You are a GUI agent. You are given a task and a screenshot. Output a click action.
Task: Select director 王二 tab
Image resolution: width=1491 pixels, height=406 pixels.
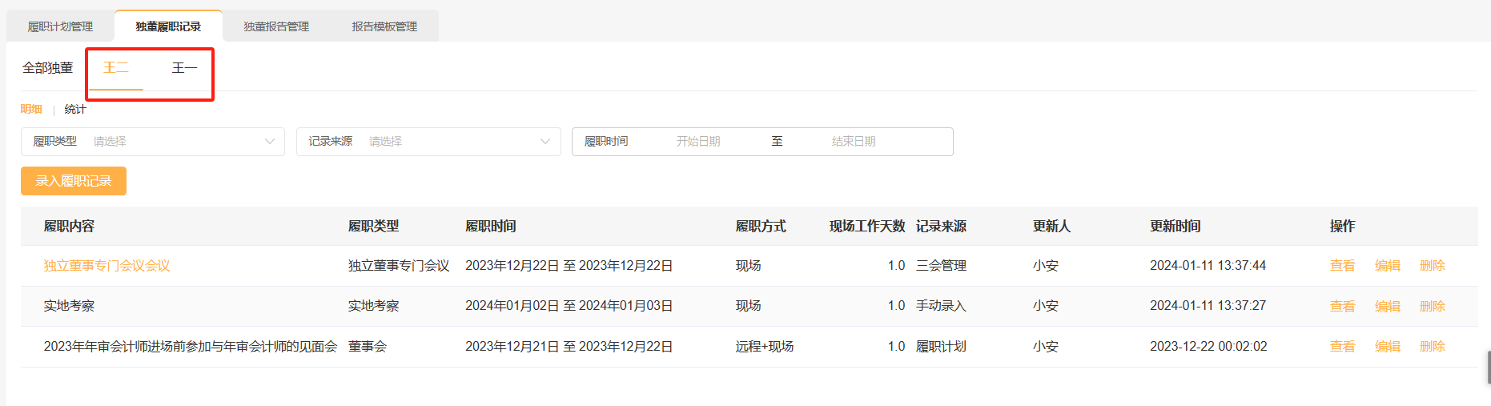tap(116, 68)
